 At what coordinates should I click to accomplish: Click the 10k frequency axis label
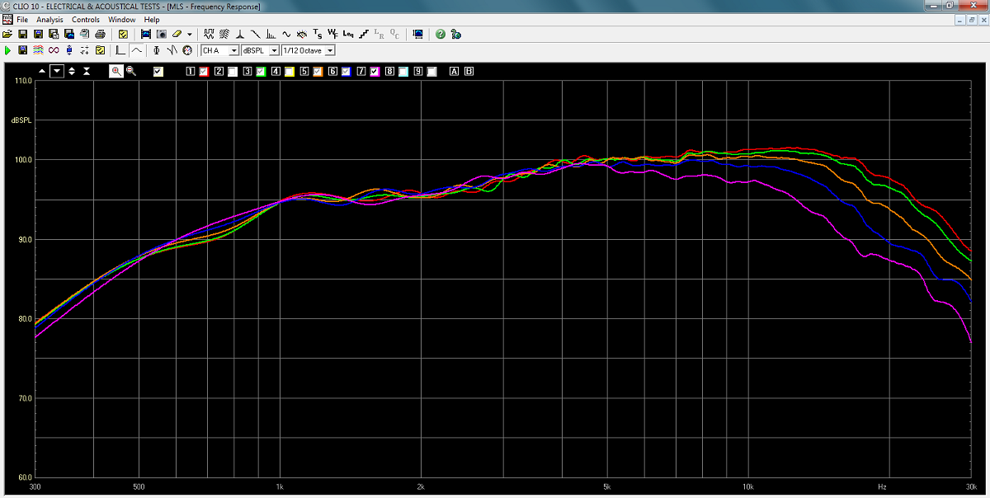click(748, 486)
